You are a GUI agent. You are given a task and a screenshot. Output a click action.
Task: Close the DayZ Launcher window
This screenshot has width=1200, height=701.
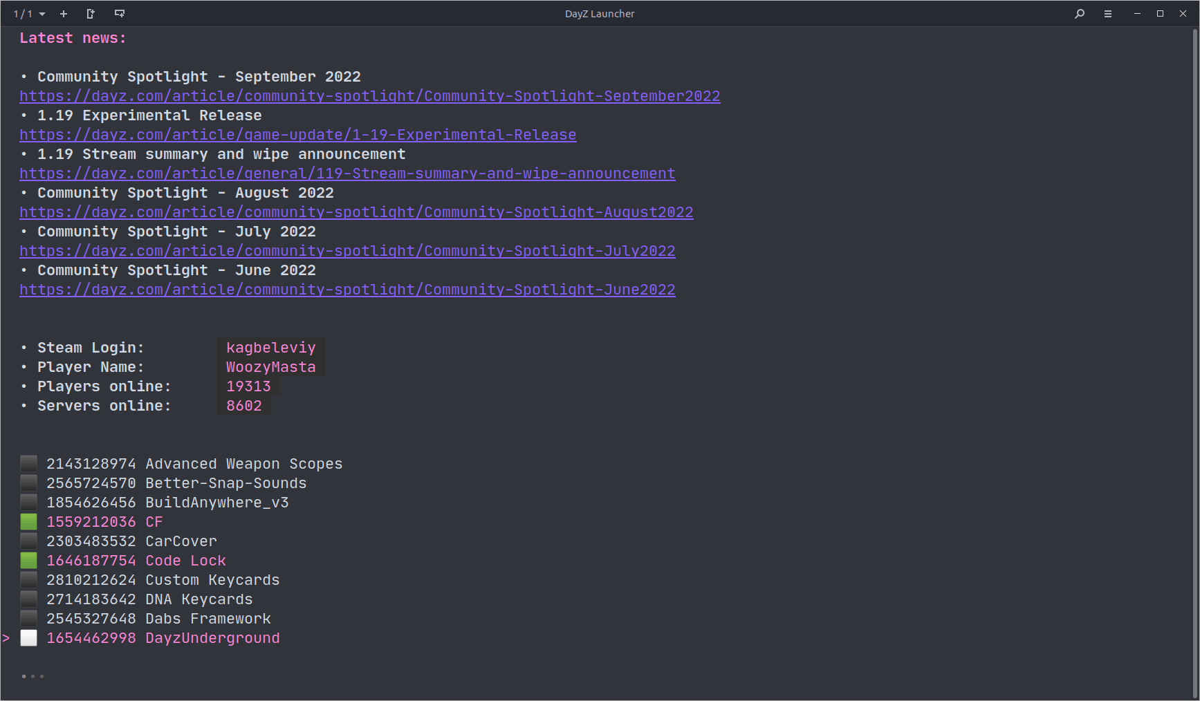(x=1183, y=14)
